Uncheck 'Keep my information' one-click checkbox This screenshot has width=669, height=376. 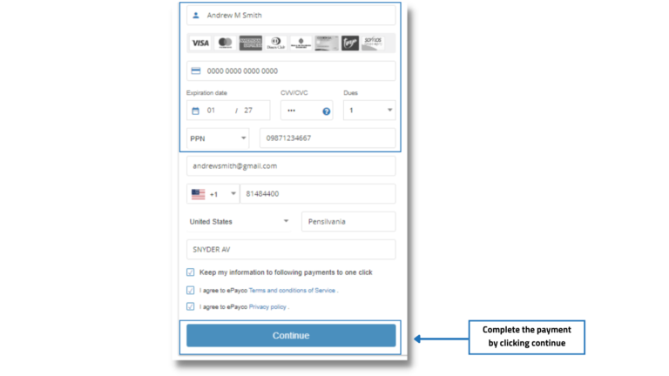191,272
